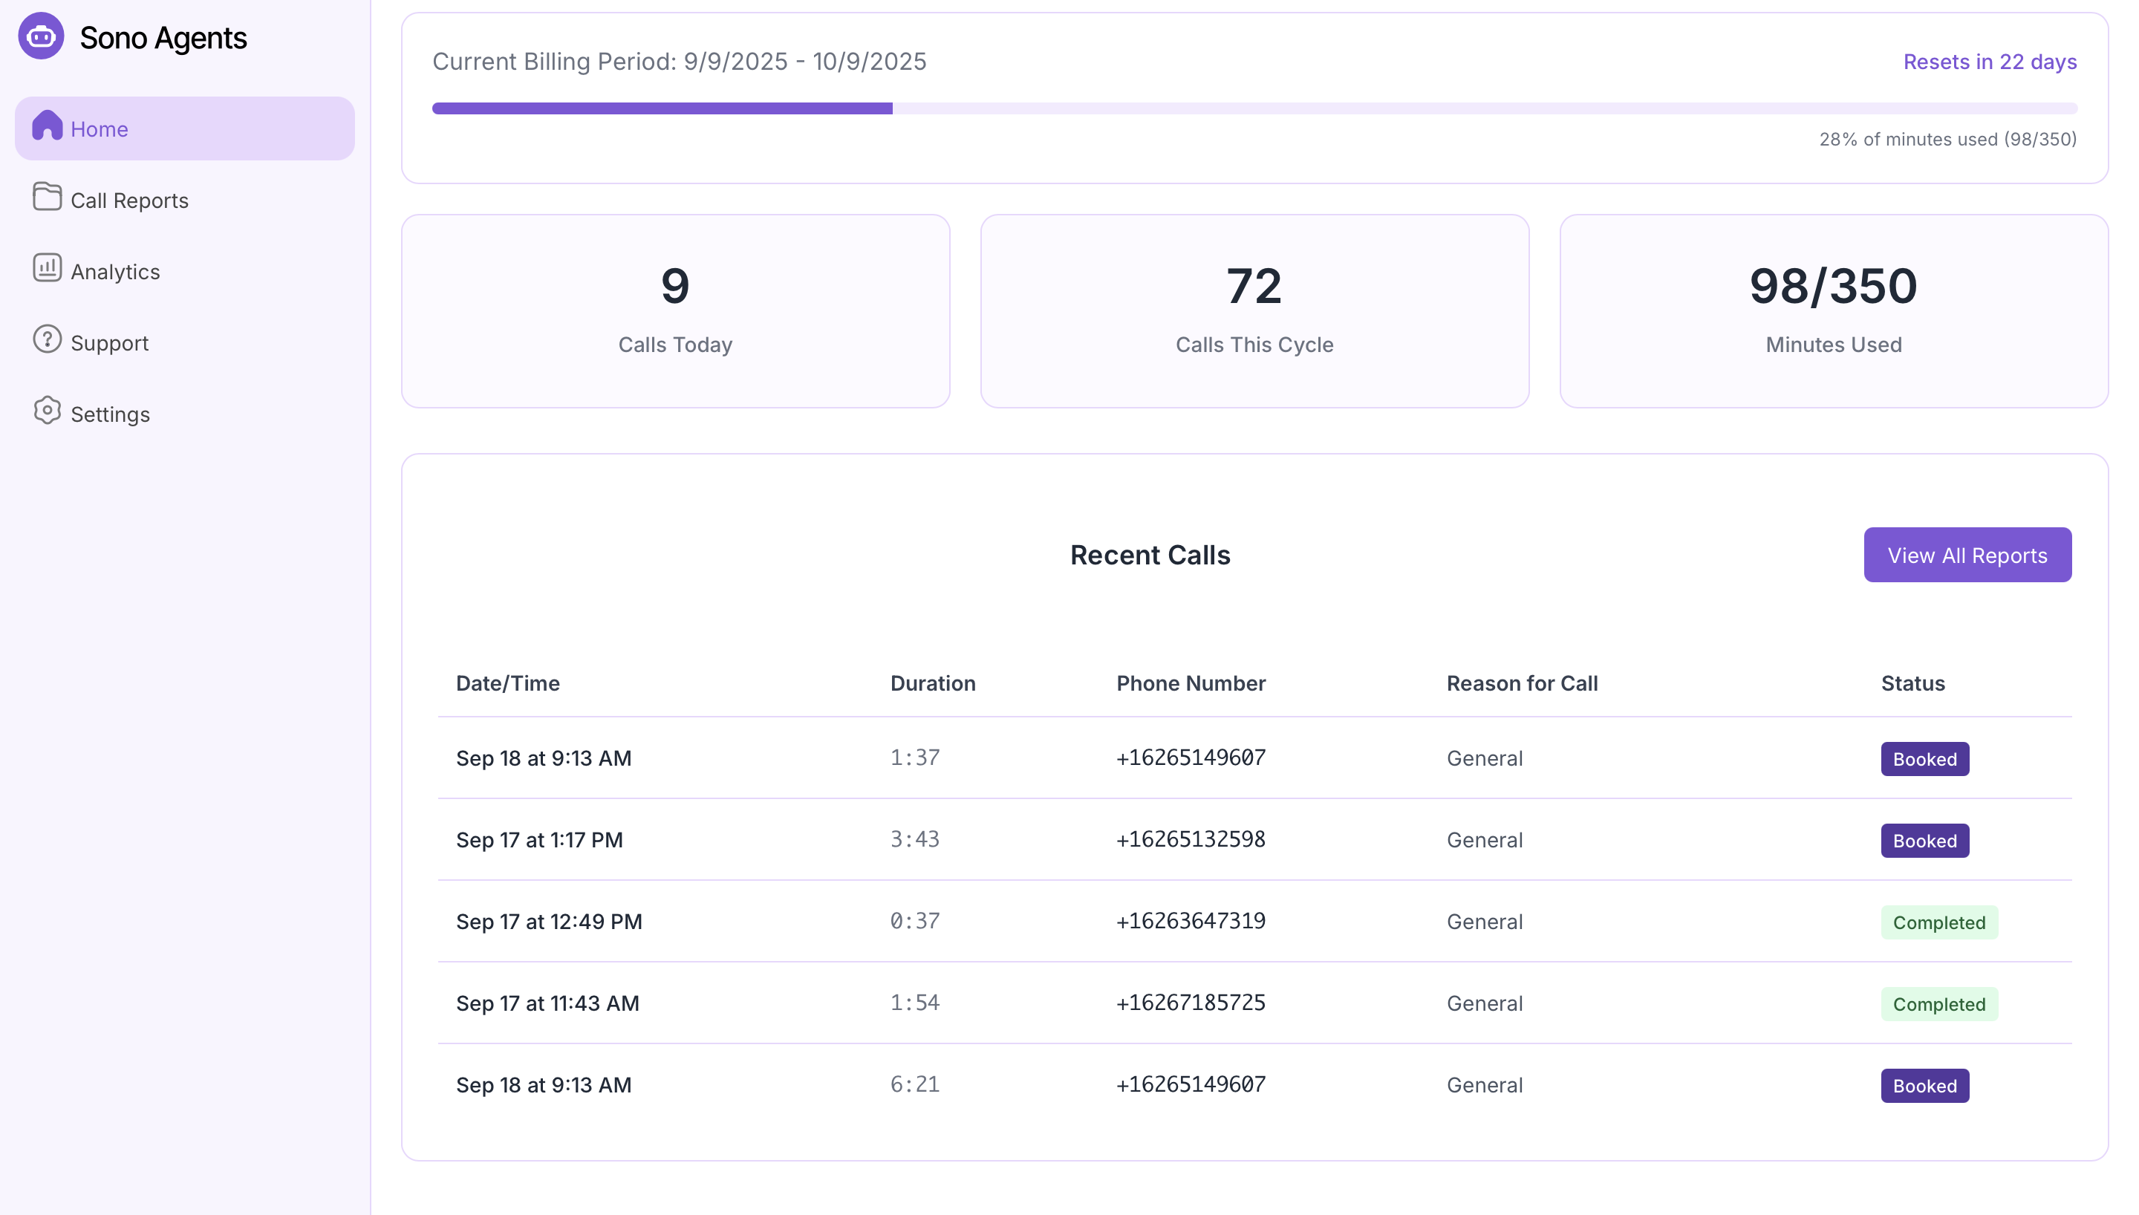
Task: Click the Sono Agents robot logo
Action: 41,36
